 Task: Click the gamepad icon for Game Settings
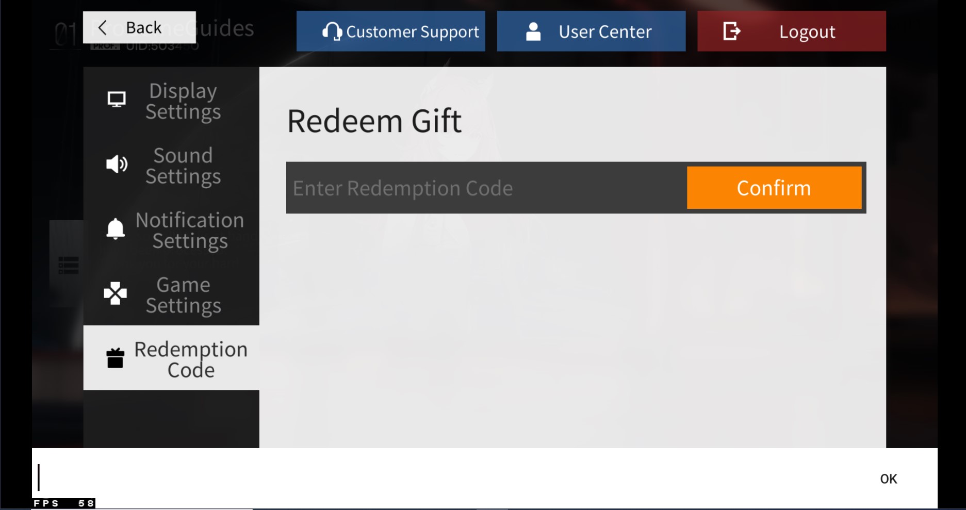coord(116,293)
